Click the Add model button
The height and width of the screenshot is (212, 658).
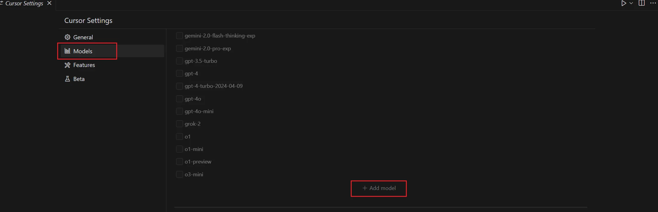click(x=379, y=188)
